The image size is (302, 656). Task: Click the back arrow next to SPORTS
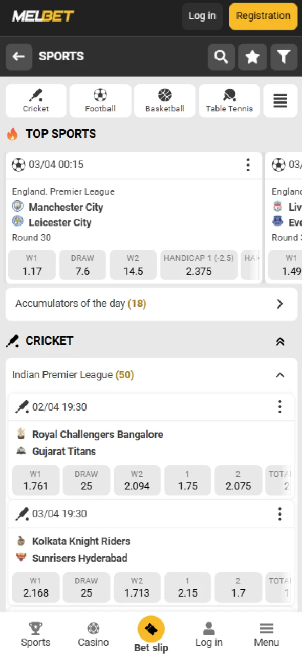point(19,56)
